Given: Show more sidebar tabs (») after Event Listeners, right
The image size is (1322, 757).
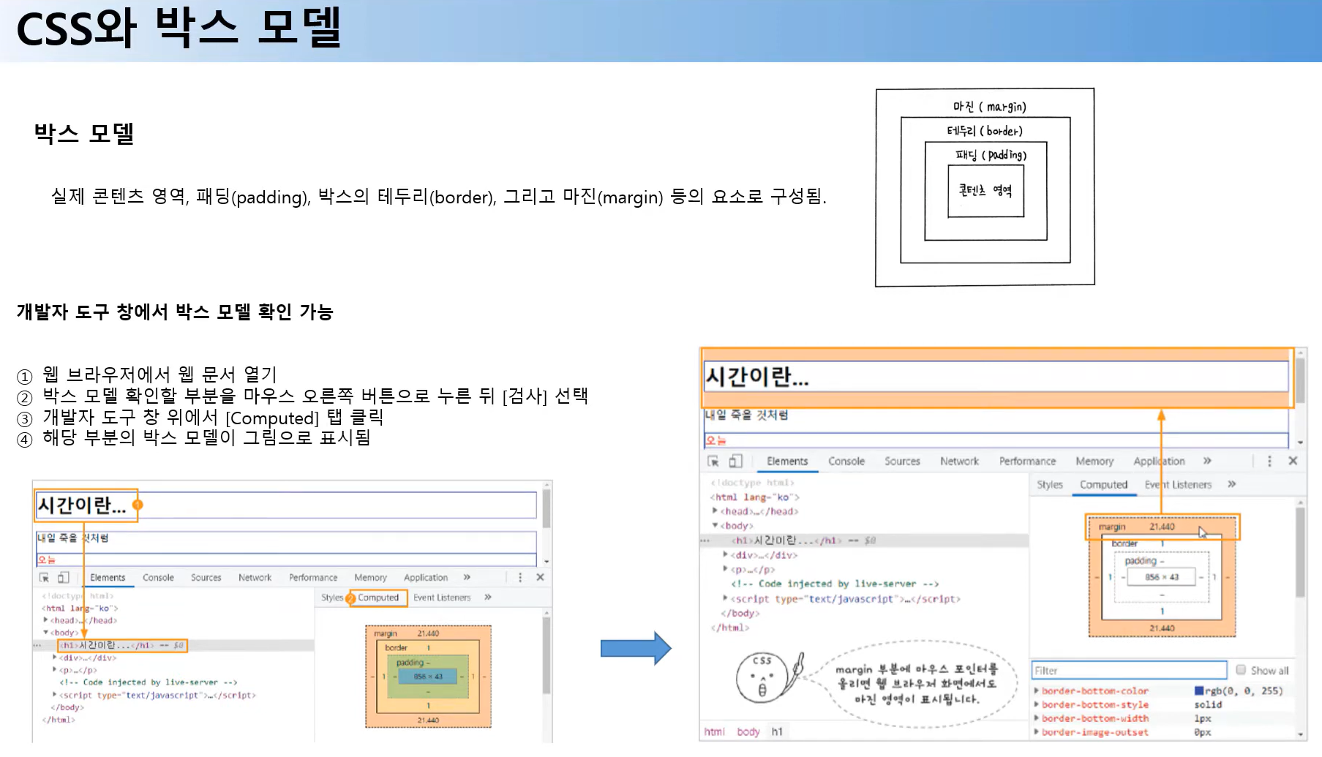Looking at the screenshot, I should click(1232, 484).
